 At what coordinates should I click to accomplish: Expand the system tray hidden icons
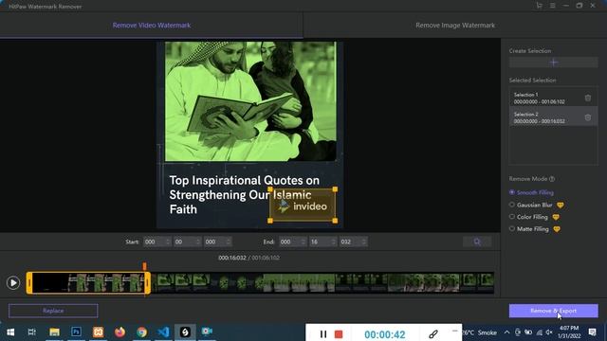coord(506,332)
